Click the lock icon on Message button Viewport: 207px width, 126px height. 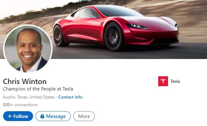42,116
